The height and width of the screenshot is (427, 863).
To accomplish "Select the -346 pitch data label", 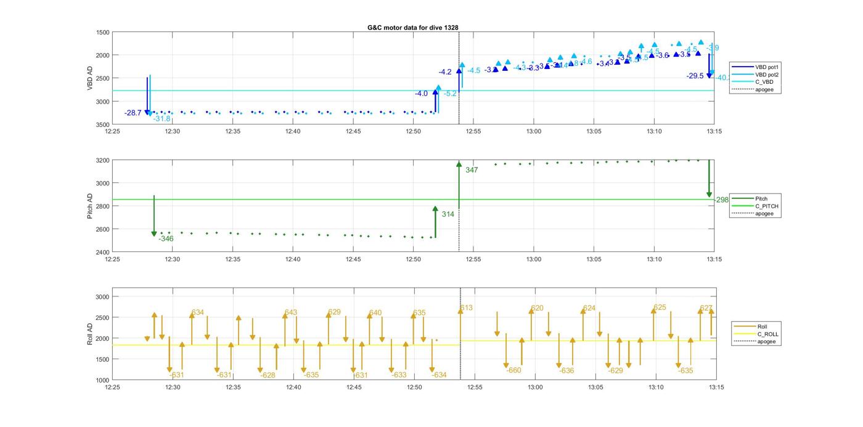I will 166,239.
